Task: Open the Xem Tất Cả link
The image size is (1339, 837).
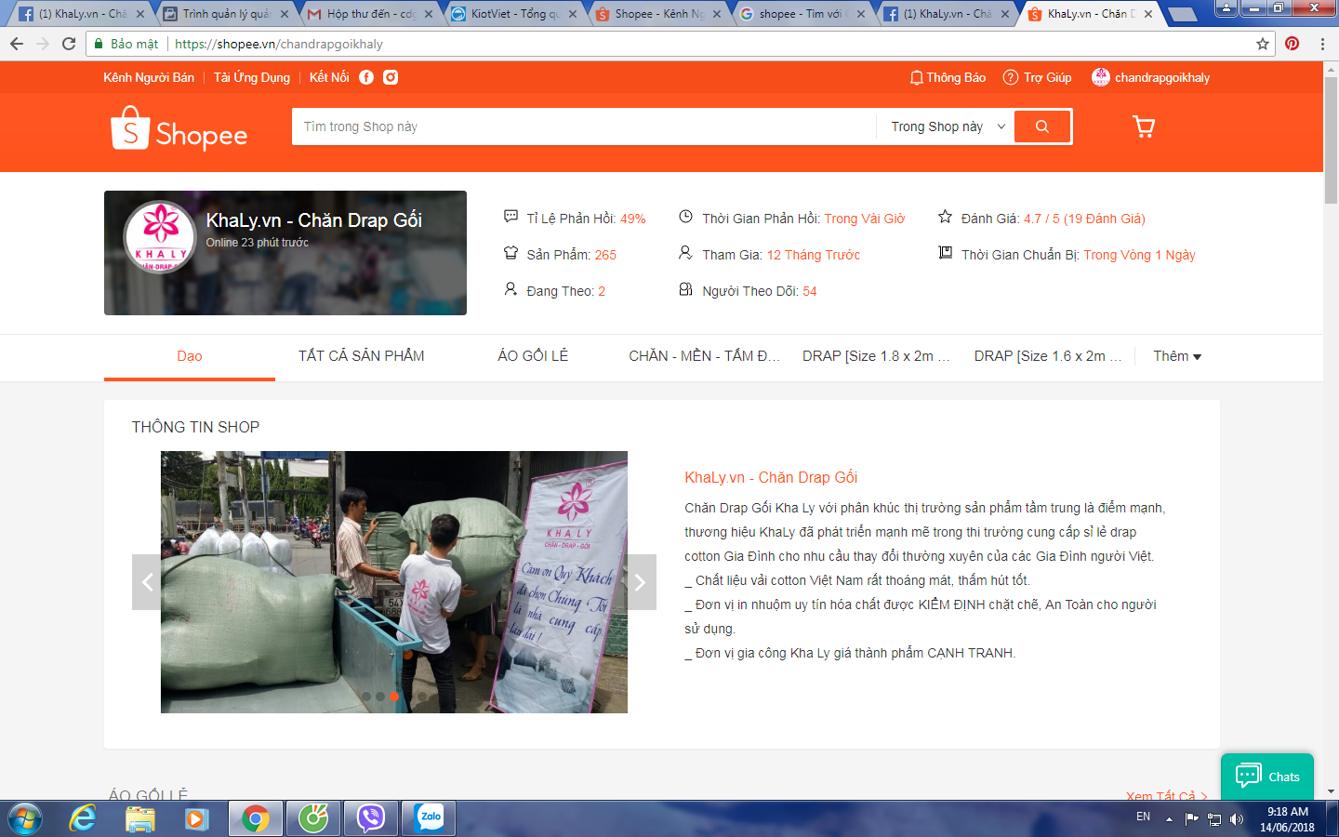Action: 1166,796
